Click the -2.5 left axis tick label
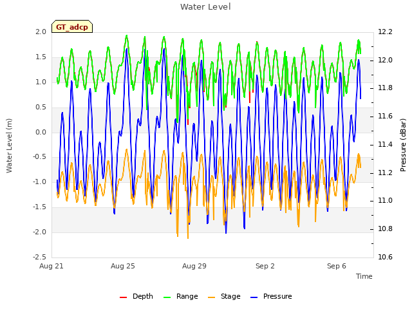The image size is (412, 309). click(x=39, y=257)
